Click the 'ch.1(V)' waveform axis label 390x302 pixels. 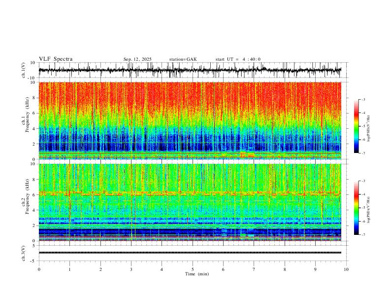(x=24, y=70)
